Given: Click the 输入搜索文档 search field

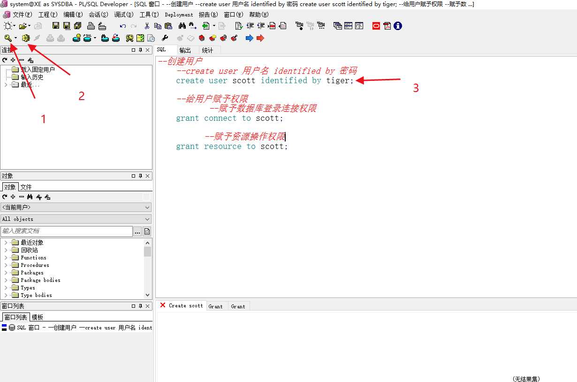Looking at the screenshot, I should (x=67, y=231).
